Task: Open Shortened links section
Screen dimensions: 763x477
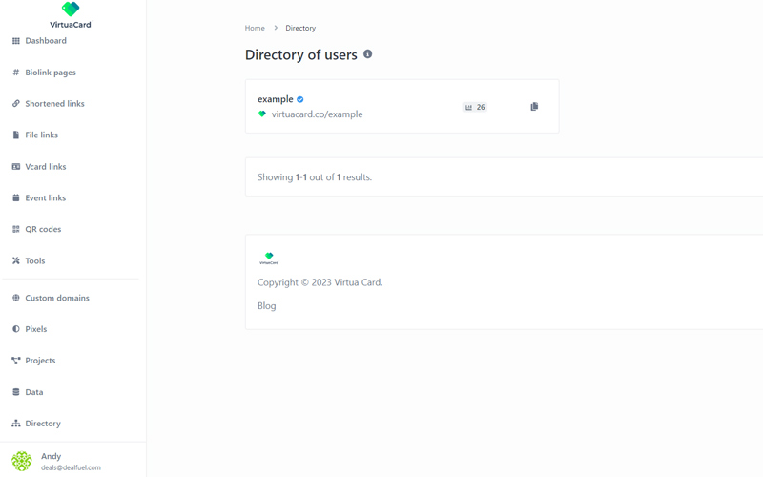Action: (54, 104)
